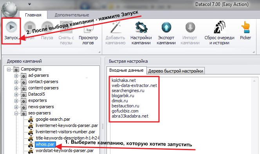Select liveinternet-visitors-number.par campaign

pos(65,132)
